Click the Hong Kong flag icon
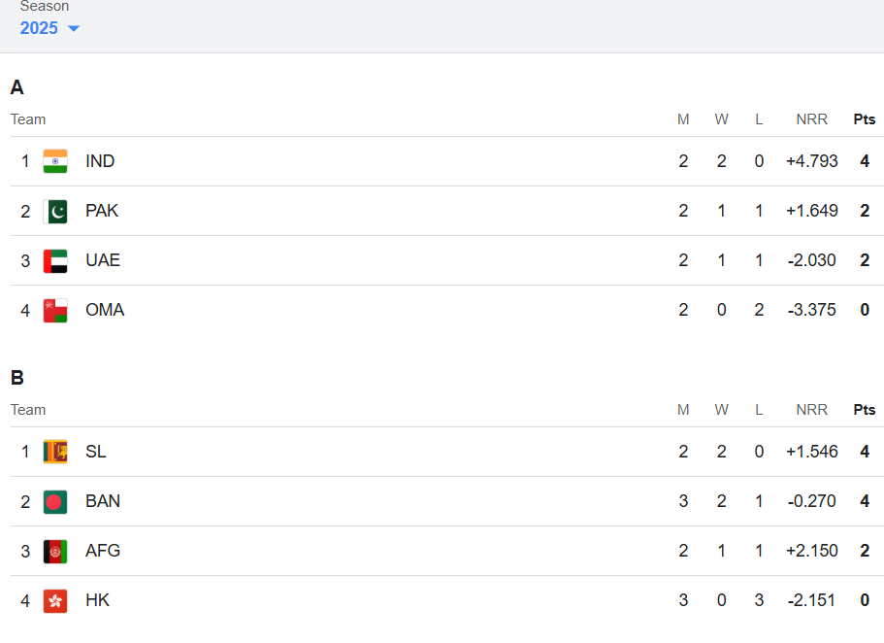This screenshot has width=884, height=643. pos(55,599)
